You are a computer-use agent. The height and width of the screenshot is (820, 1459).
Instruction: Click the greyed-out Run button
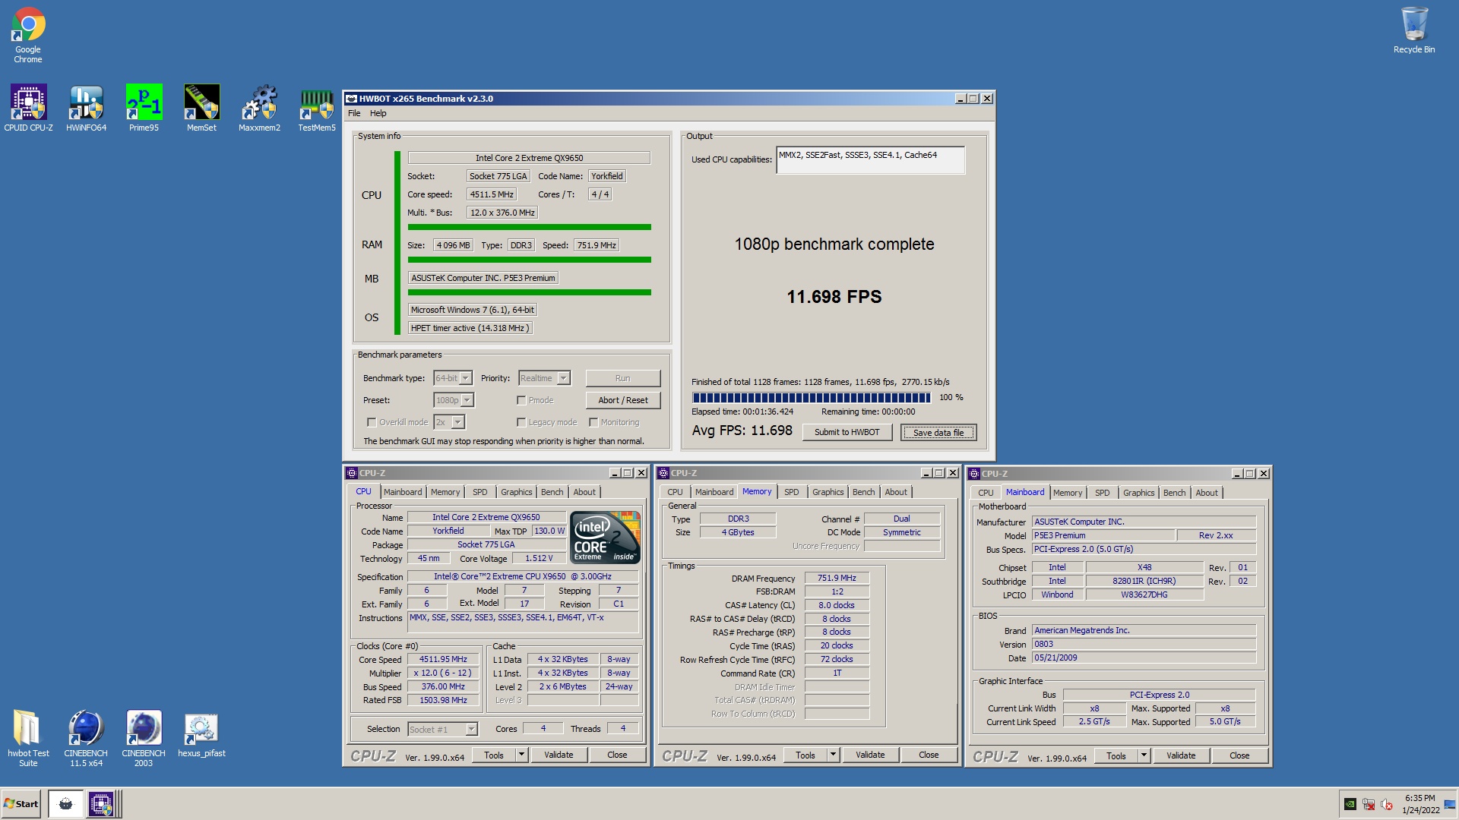coord(623,378)
